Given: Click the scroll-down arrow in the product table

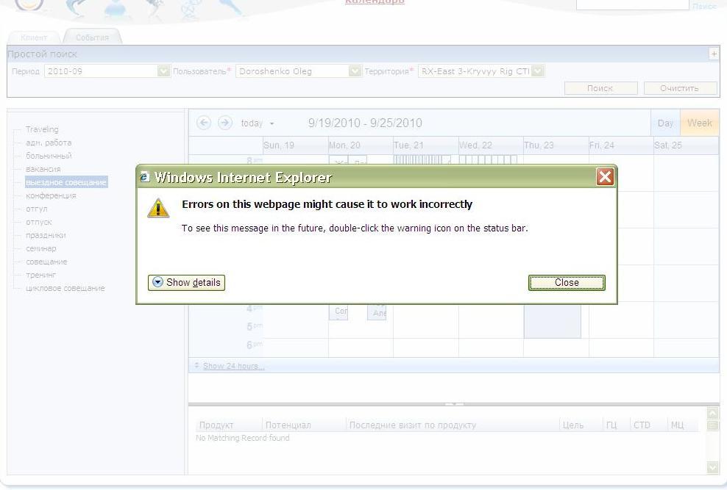Looking at the screenshot, I should (x=712, y=467).
